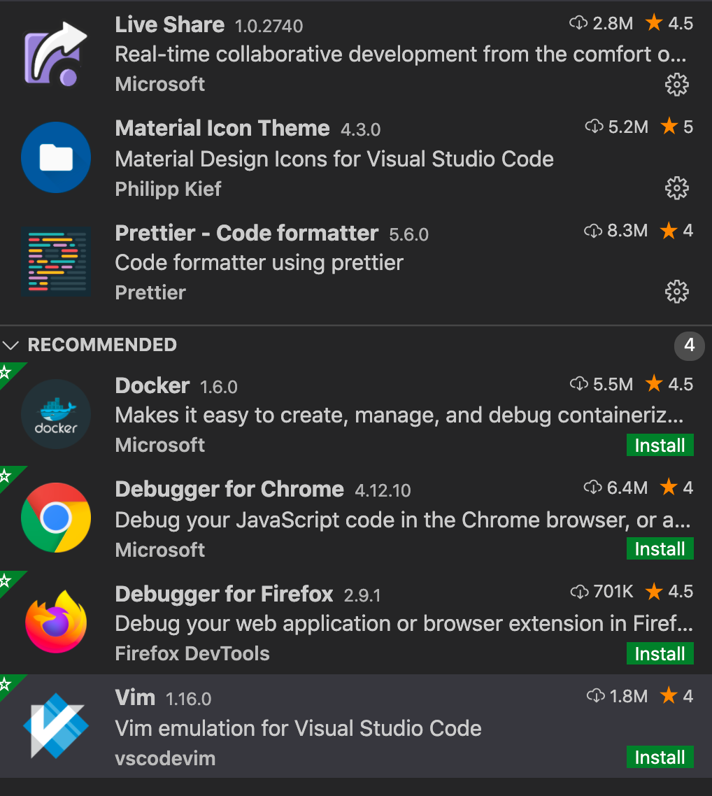Click the Material Icon Theme folder icon
The height and width of the screenshot is (796, 712).
pos(56,157)
